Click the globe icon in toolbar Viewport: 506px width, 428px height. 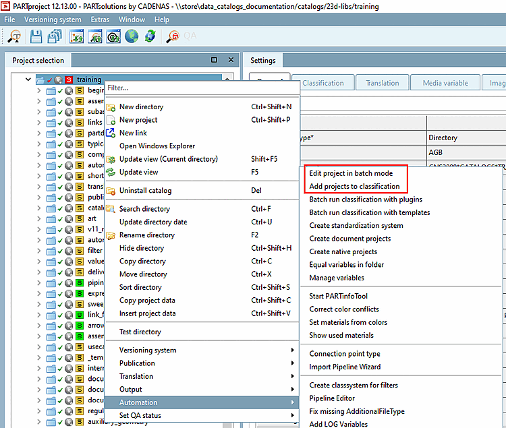point(132,36)
